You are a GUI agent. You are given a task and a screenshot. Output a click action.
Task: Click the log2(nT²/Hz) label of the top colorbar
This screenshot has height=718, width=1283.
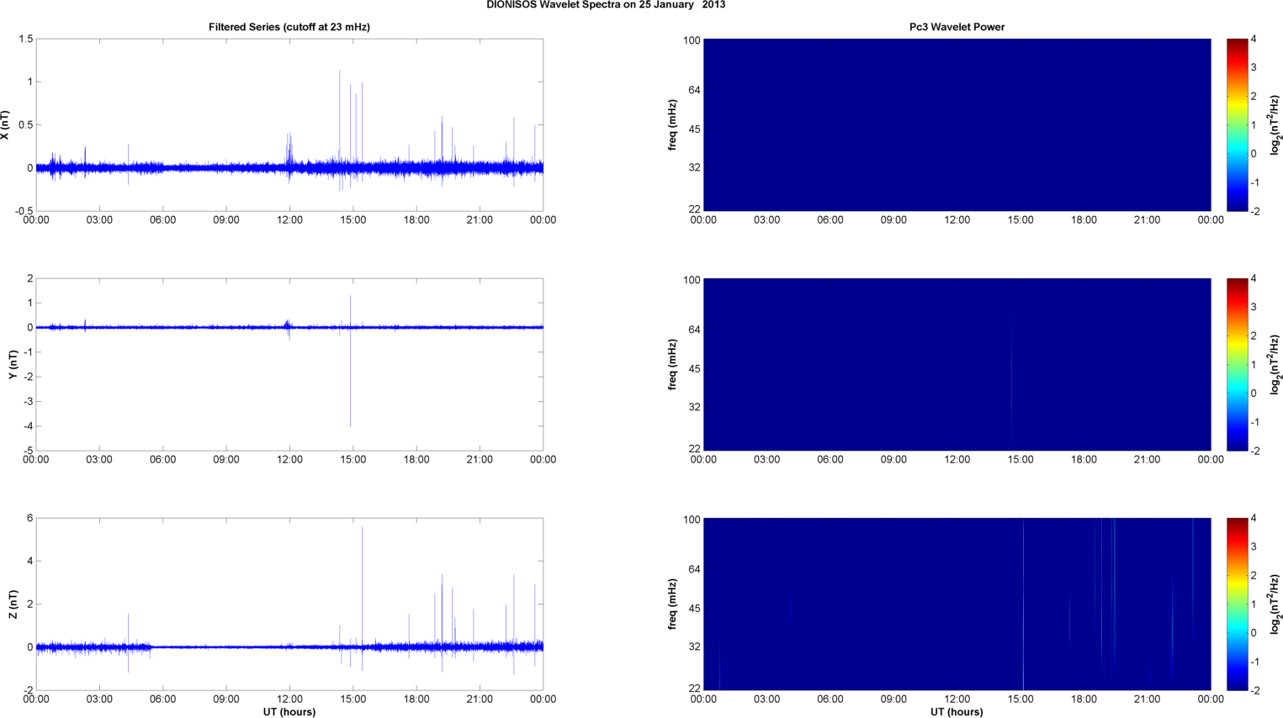click(x=1275, y=125)
